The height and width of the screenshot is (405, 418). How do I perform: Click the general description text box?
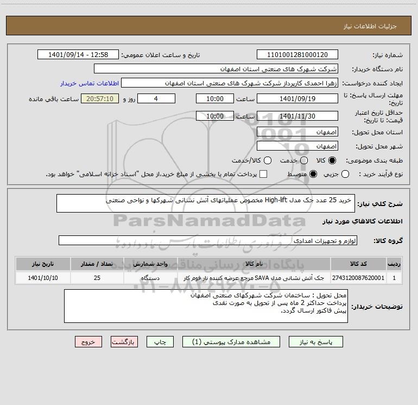pyautogui.click(x=206, y=203)
